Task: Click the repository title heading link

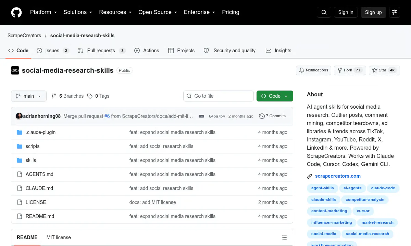Action: point(67,70)
